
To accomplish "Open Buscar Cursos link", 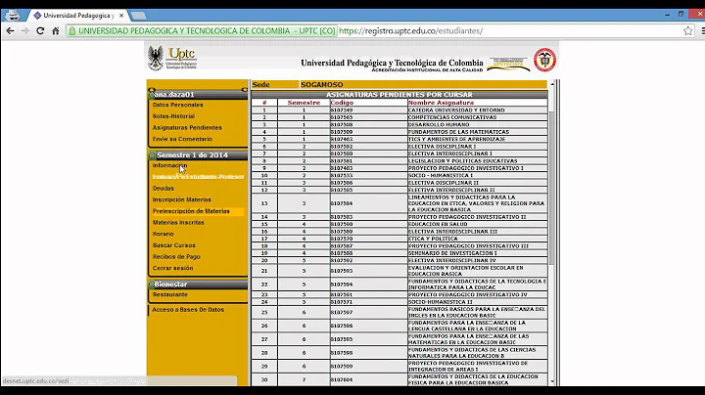I will click(x=174, y=245).
